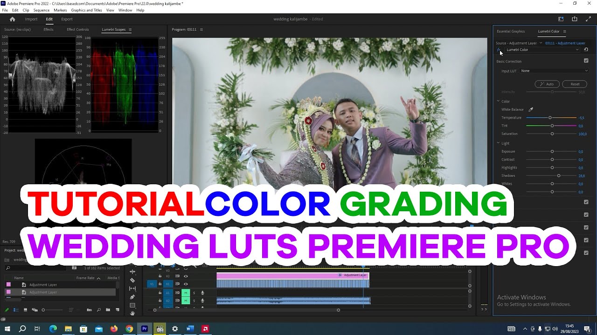Image resolution: width=597 pixels, height=335 pixels.
Task: Toggle sync lock on track V1
Action: 177,284
